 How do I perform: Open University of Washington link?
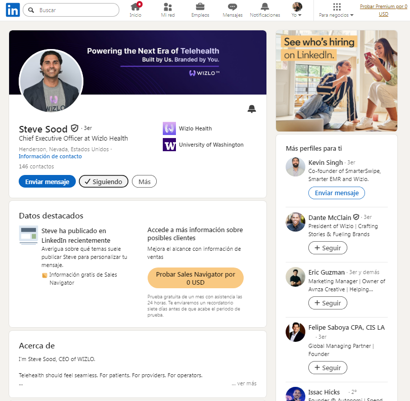[211, 145]
